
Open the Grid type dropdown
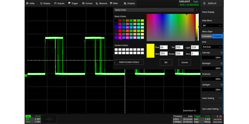(212, 47)
